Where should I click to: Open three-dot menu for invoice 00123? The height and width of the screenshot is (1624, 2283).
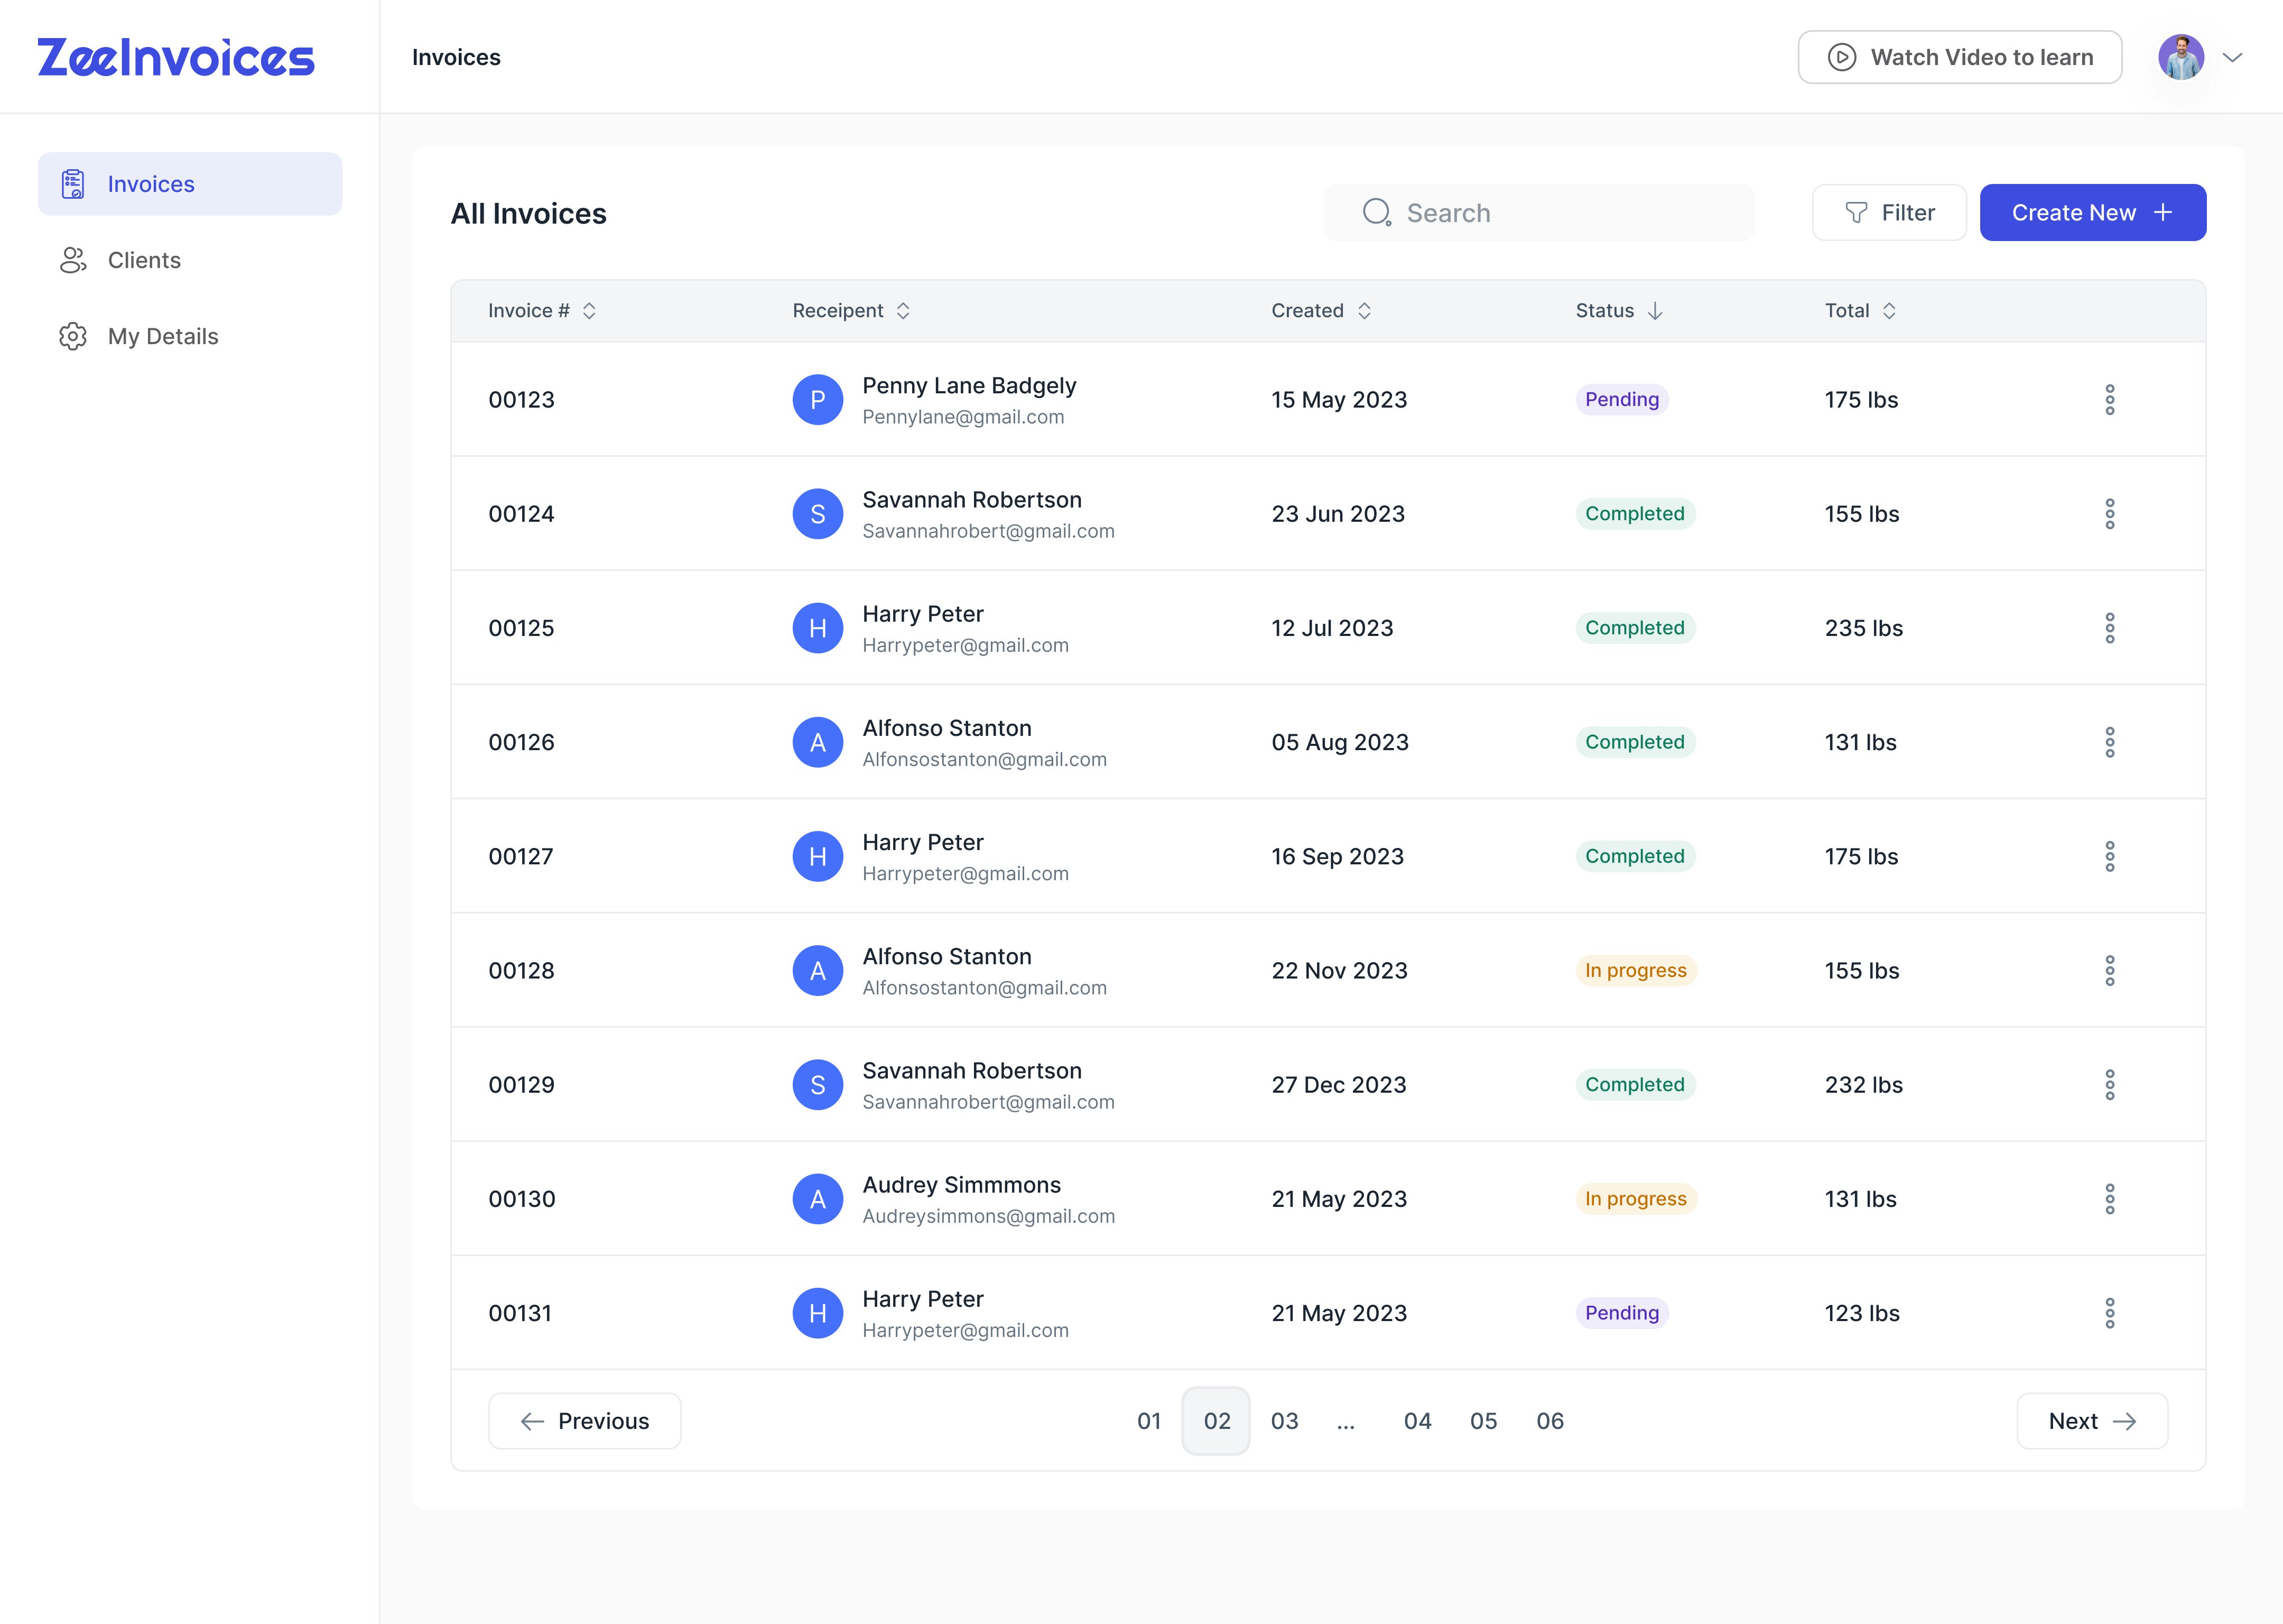pyautogui.click(x=2109, y=400)
